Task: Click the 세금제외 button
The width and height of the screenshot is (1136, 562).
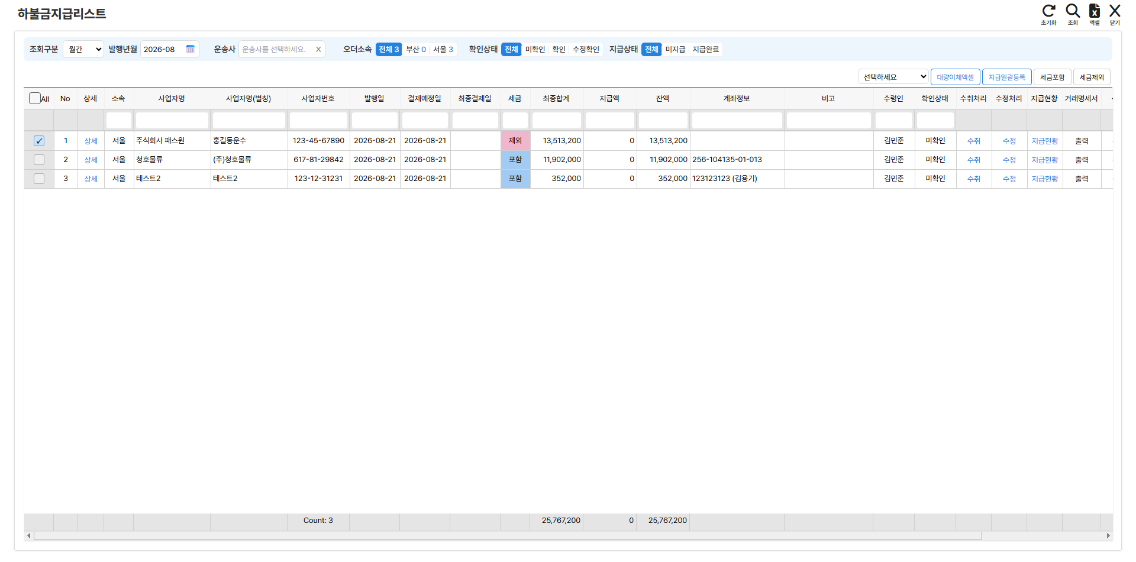Action: pyautogui.click(x=1092, y=77)
